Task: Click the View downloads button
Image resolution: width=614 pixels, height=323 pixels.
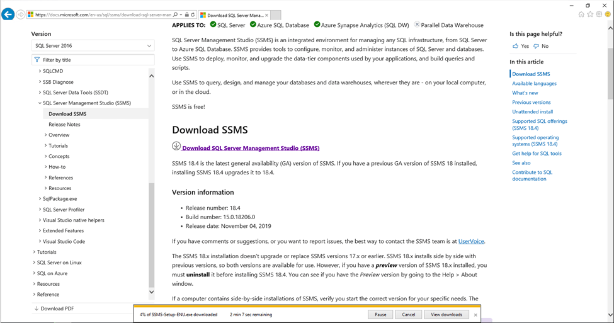Action: click(x=446, y=315)
